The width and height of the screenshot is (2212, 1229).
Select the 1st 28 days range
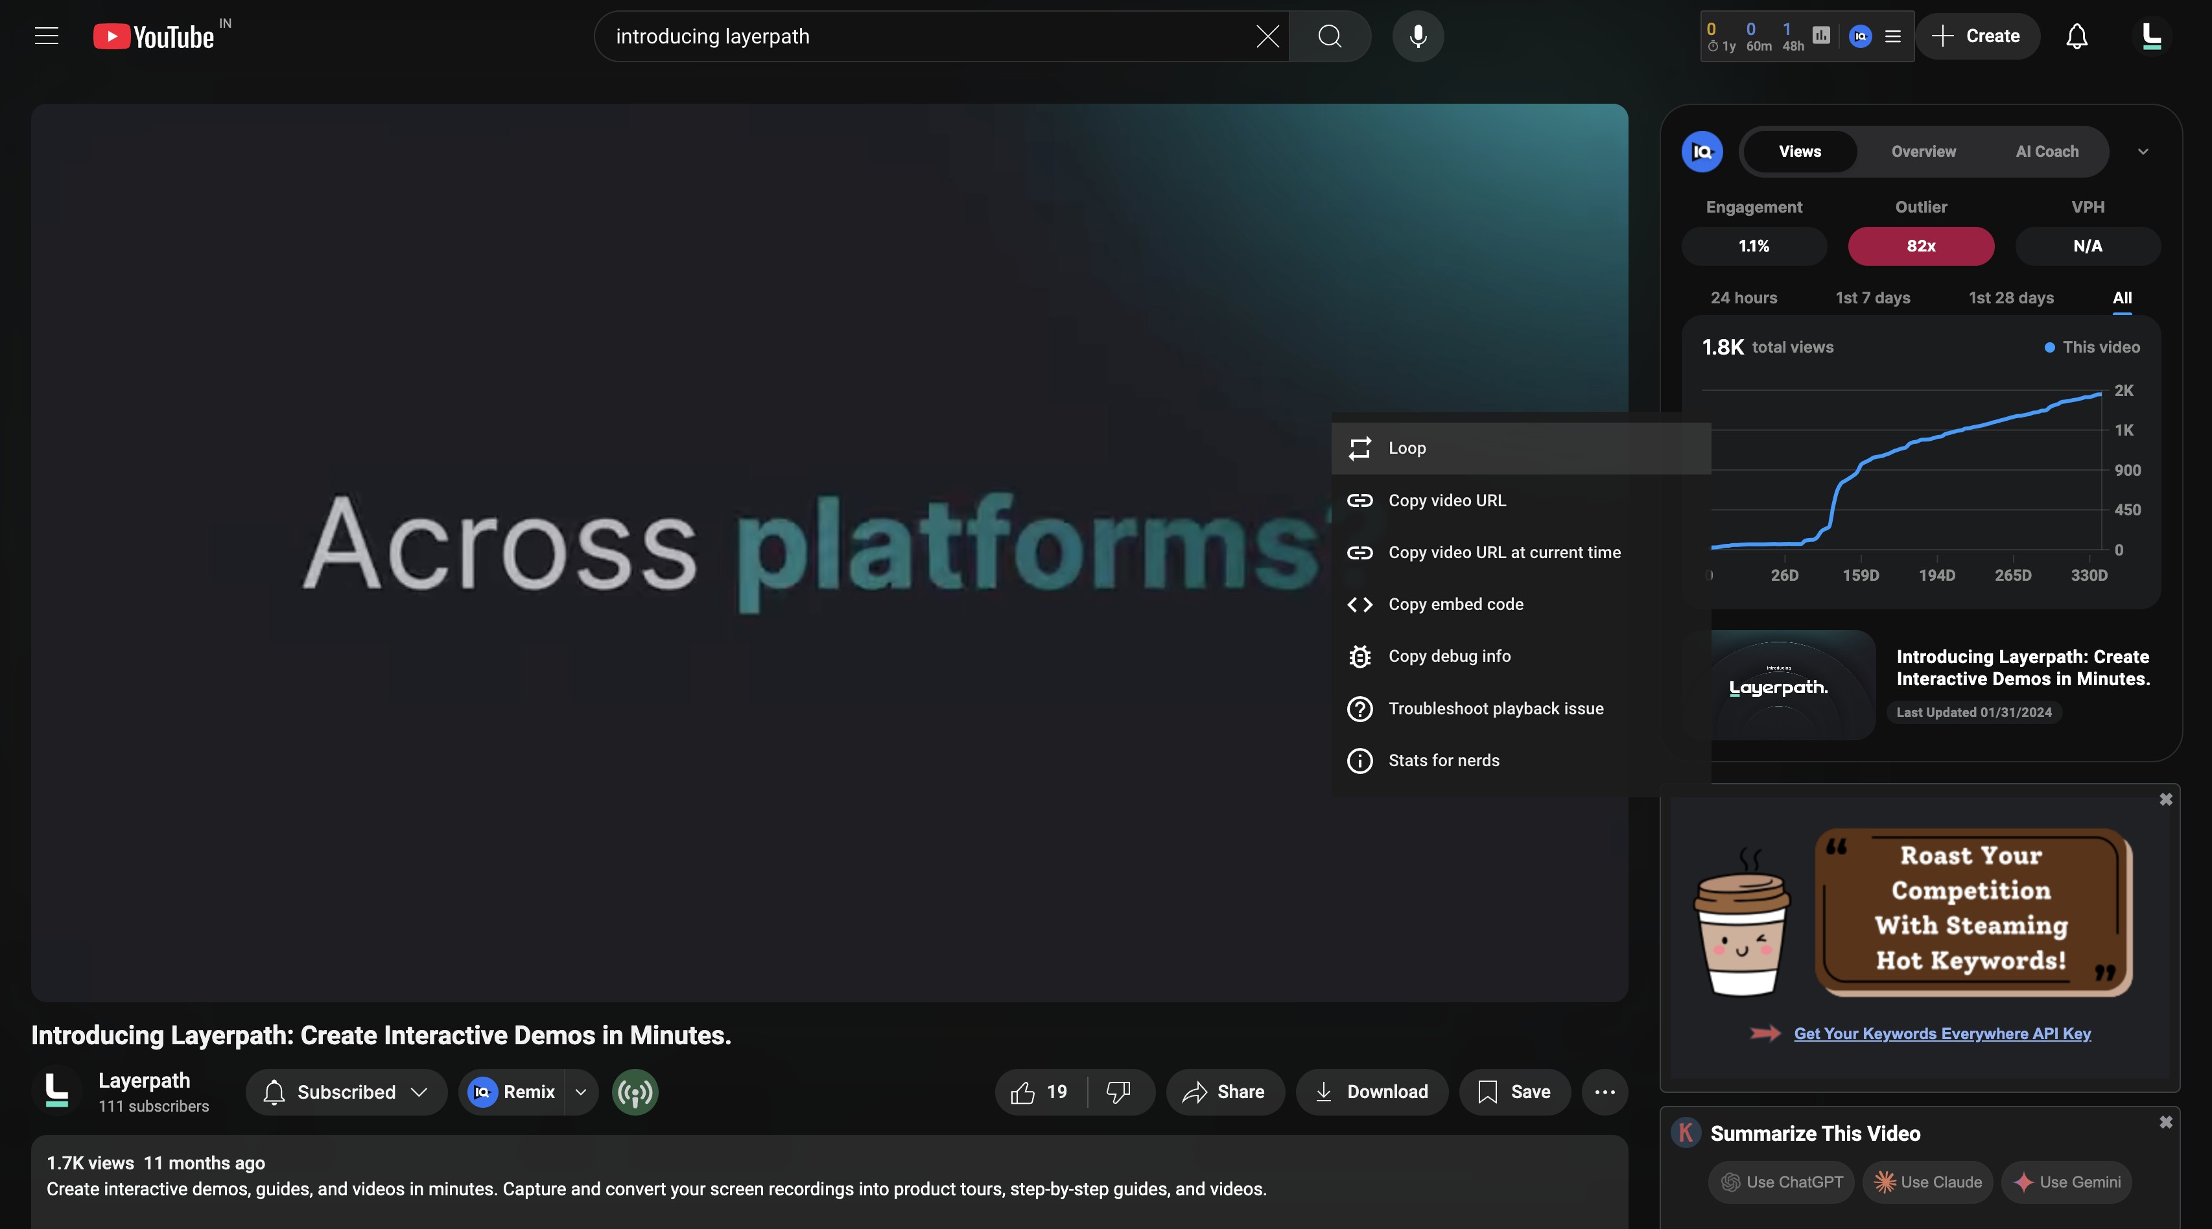(2011, 297)
